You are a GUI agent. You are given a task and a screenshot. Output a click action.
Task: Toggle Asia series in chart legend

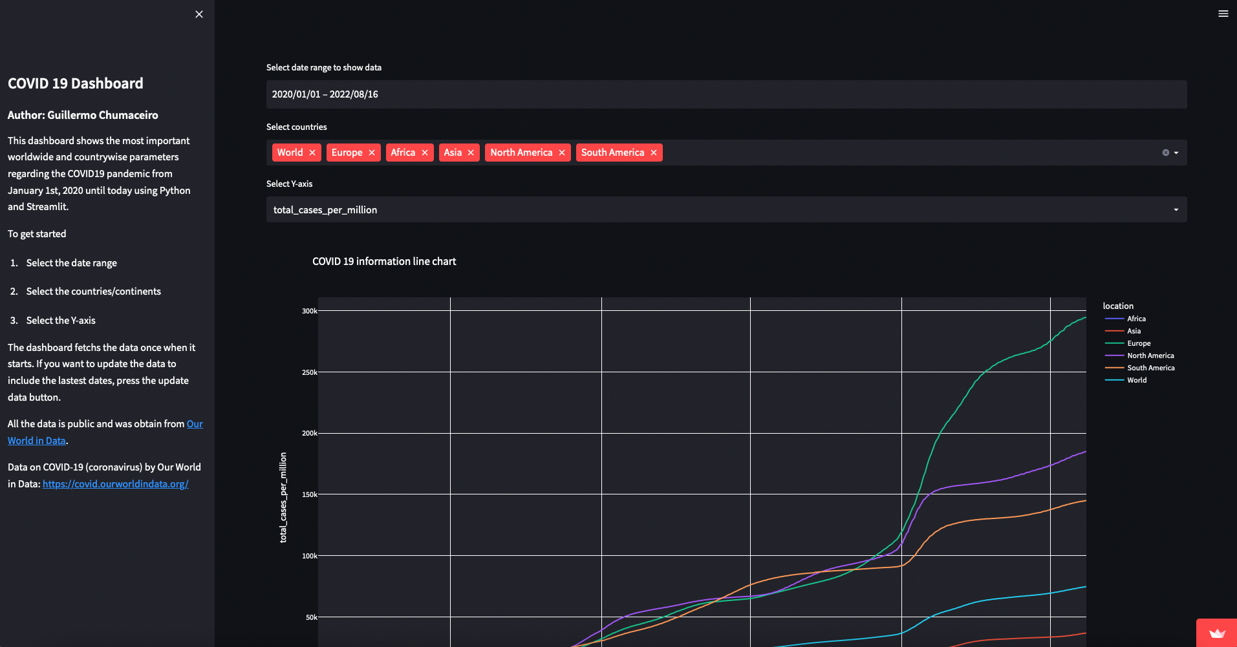[x=1134, y=331]
